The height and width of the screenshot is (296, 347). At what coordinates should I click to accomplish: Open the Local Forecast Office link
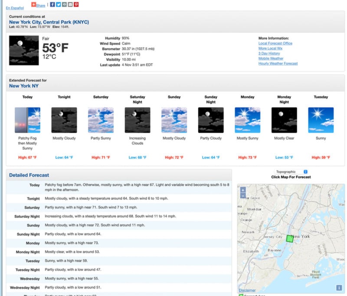tap(275, 43)
